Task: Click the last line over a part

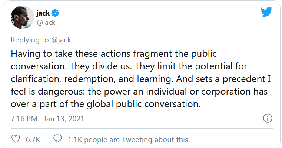Action: click(106, 104)
